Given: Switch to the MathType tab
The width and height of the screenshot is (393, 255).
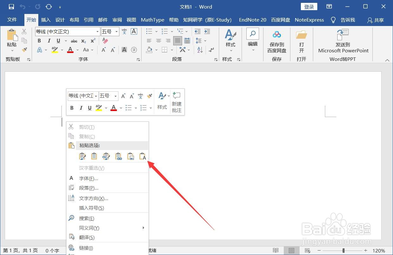Looking at the screenshot, I should click(x=153, y=20).
